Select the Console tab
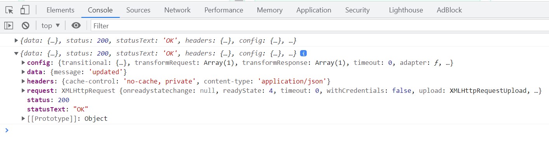The height and width of the screenshot is (146, 549). 100,10
